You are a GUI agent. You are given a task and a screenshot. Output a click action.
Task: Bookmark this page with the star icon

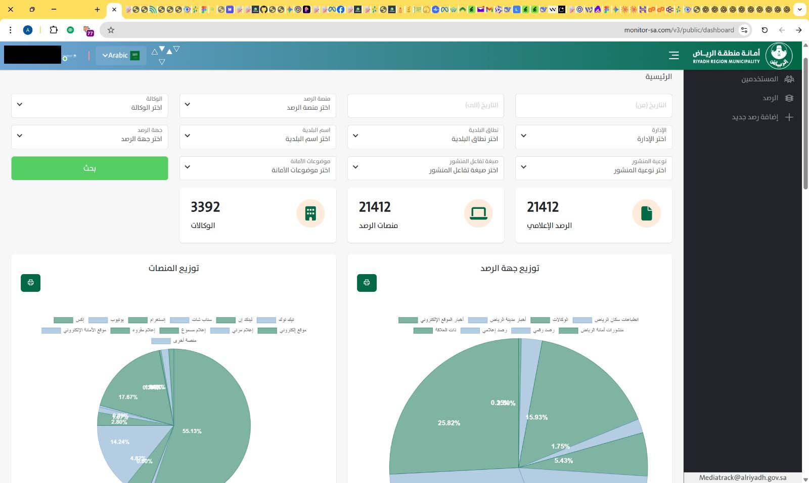111,30
